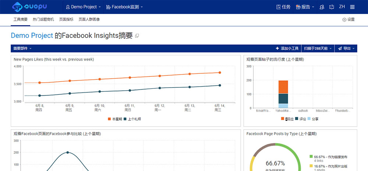Screen dimensions: 368x171
Task: Click dark data point for 6月 8
Action: point(39,95)
